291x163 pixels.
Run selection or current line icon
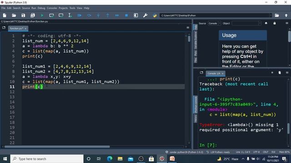coord(70,15)
